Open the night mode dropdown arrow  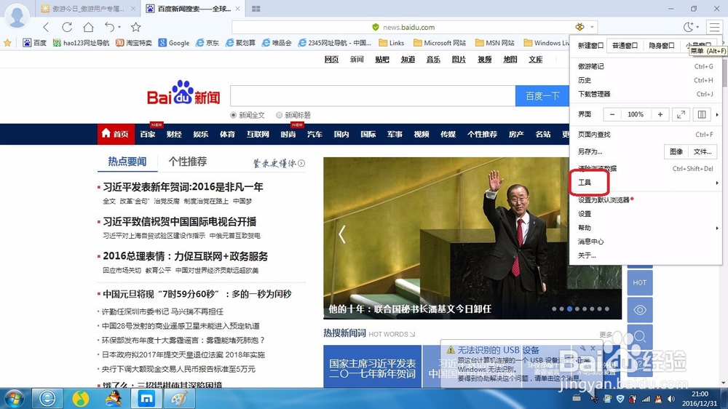pos(697,28)
